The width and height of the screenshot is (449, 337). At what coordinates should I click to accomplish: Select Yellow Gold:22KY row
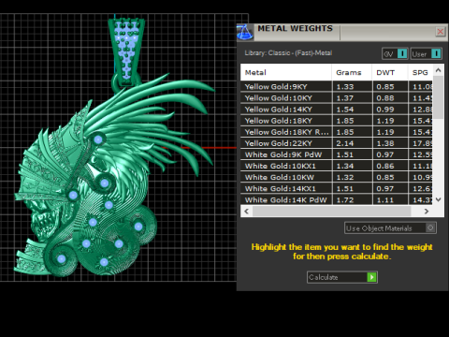[x=337, y=143]
